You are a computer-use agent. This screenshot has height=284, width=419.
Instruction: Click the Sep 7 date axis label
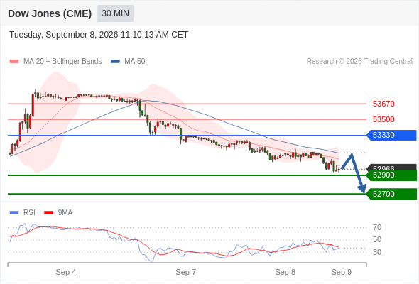(186, 272)
